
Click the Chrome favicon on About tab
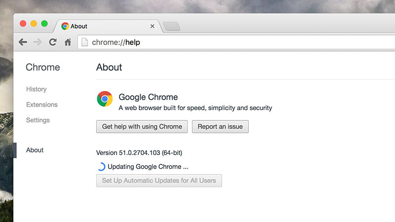tap(65, 26)
